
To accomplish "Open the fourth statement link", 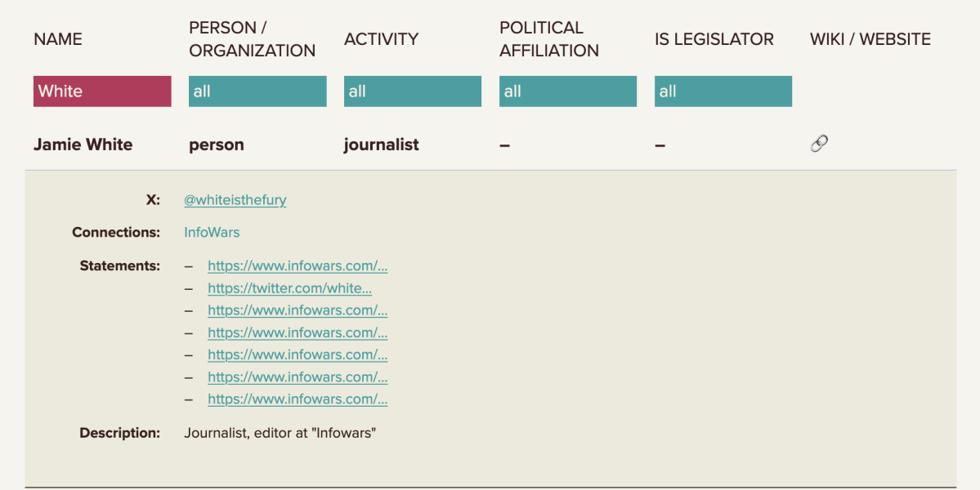I will (298, 332).
